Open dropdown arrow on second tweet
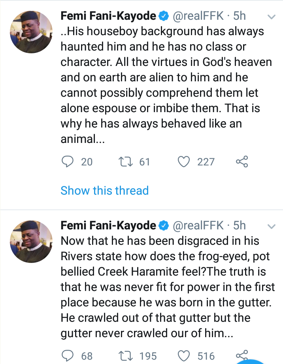Viewport: 283px width, 364px height. click(271, 227)
